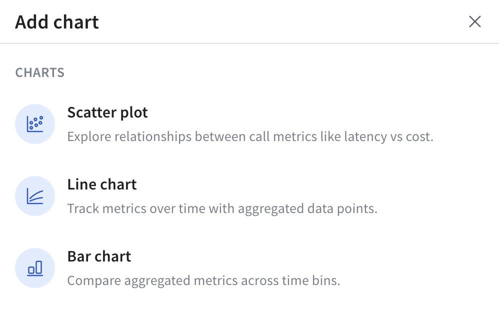Click the small bar graph symbol

coord(34,268)
